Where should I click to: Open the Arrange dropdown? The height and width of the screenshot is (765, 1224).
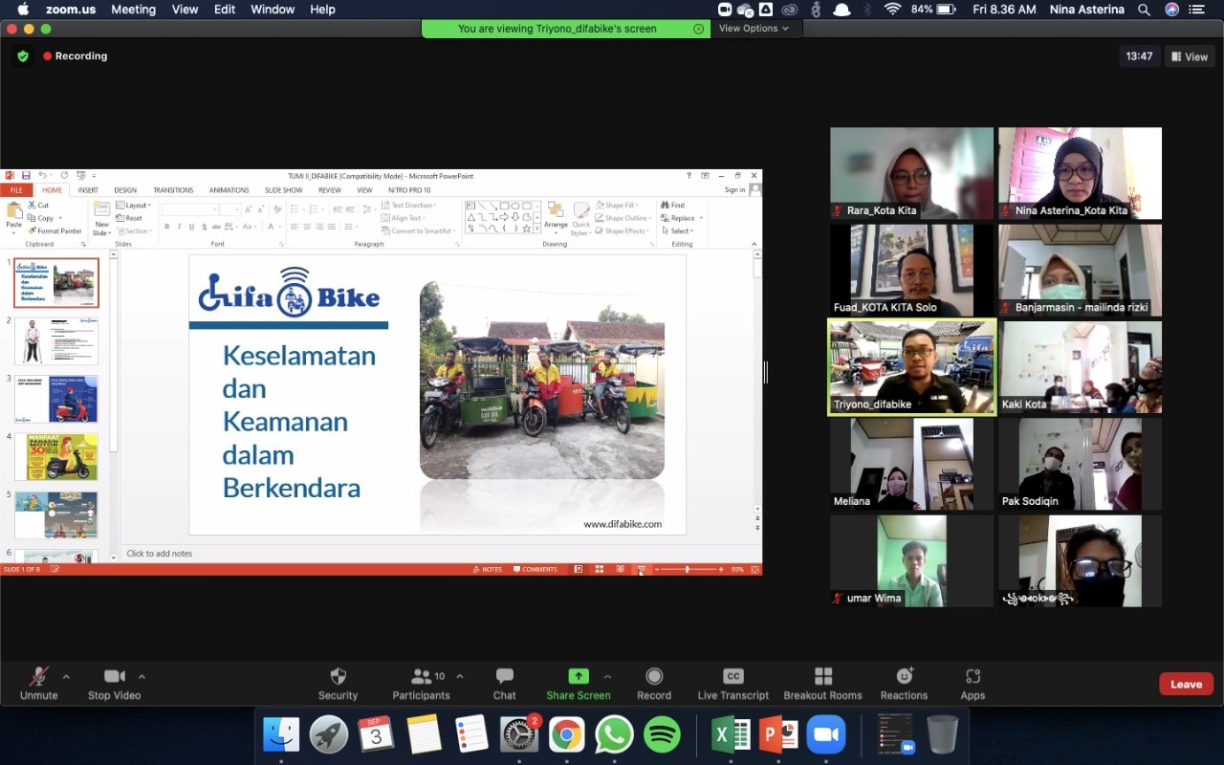coord(556,217)
